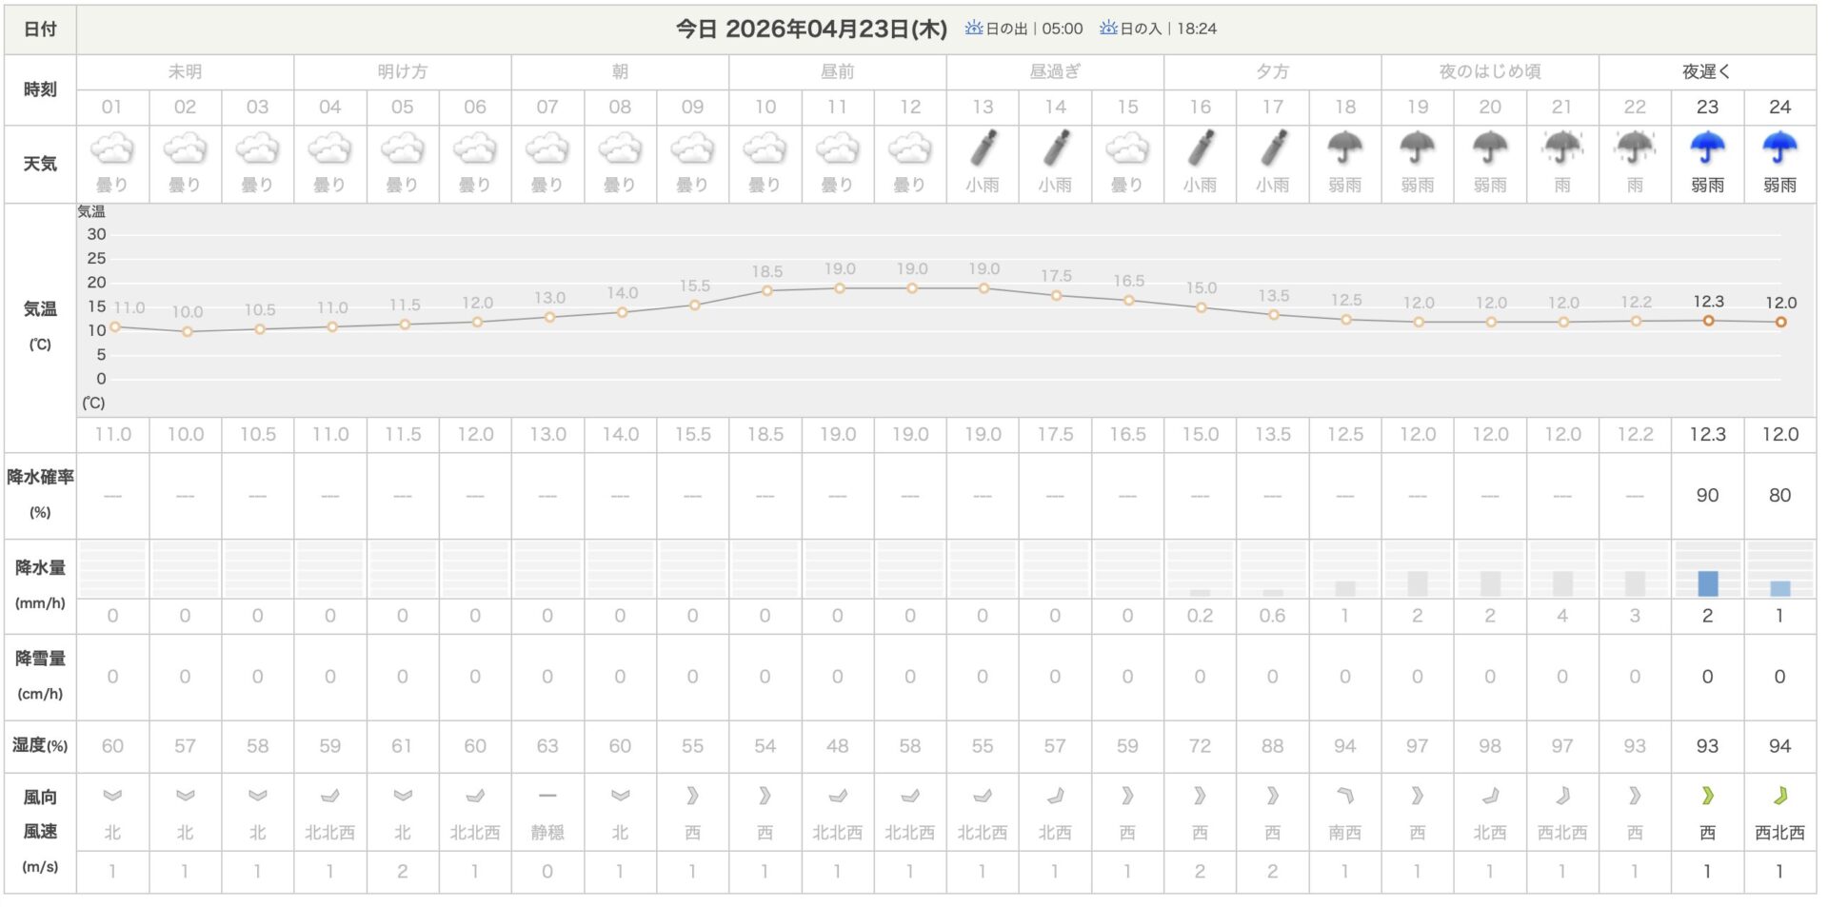Click the calm wind symbol at 07:00
Viewport: 1828px width, 907px height.
click(x=547, y=797)
